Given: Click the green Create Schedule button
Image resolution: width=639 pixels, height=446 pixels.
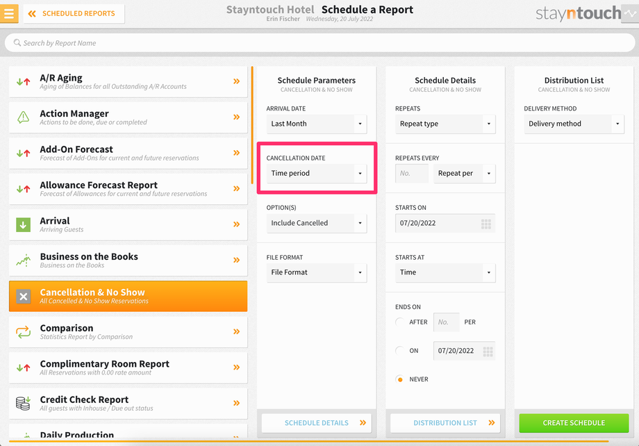Looking at the screenshot, I should click(x=574, y=423).
